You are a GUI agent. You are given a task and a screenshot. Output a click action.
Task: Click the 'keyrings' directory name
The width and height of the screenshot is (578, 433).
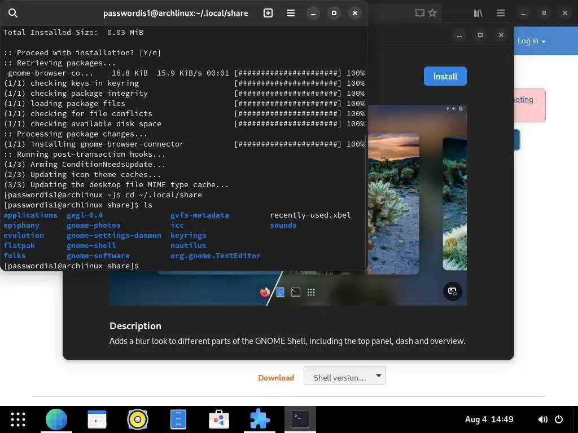pos(189,235)
